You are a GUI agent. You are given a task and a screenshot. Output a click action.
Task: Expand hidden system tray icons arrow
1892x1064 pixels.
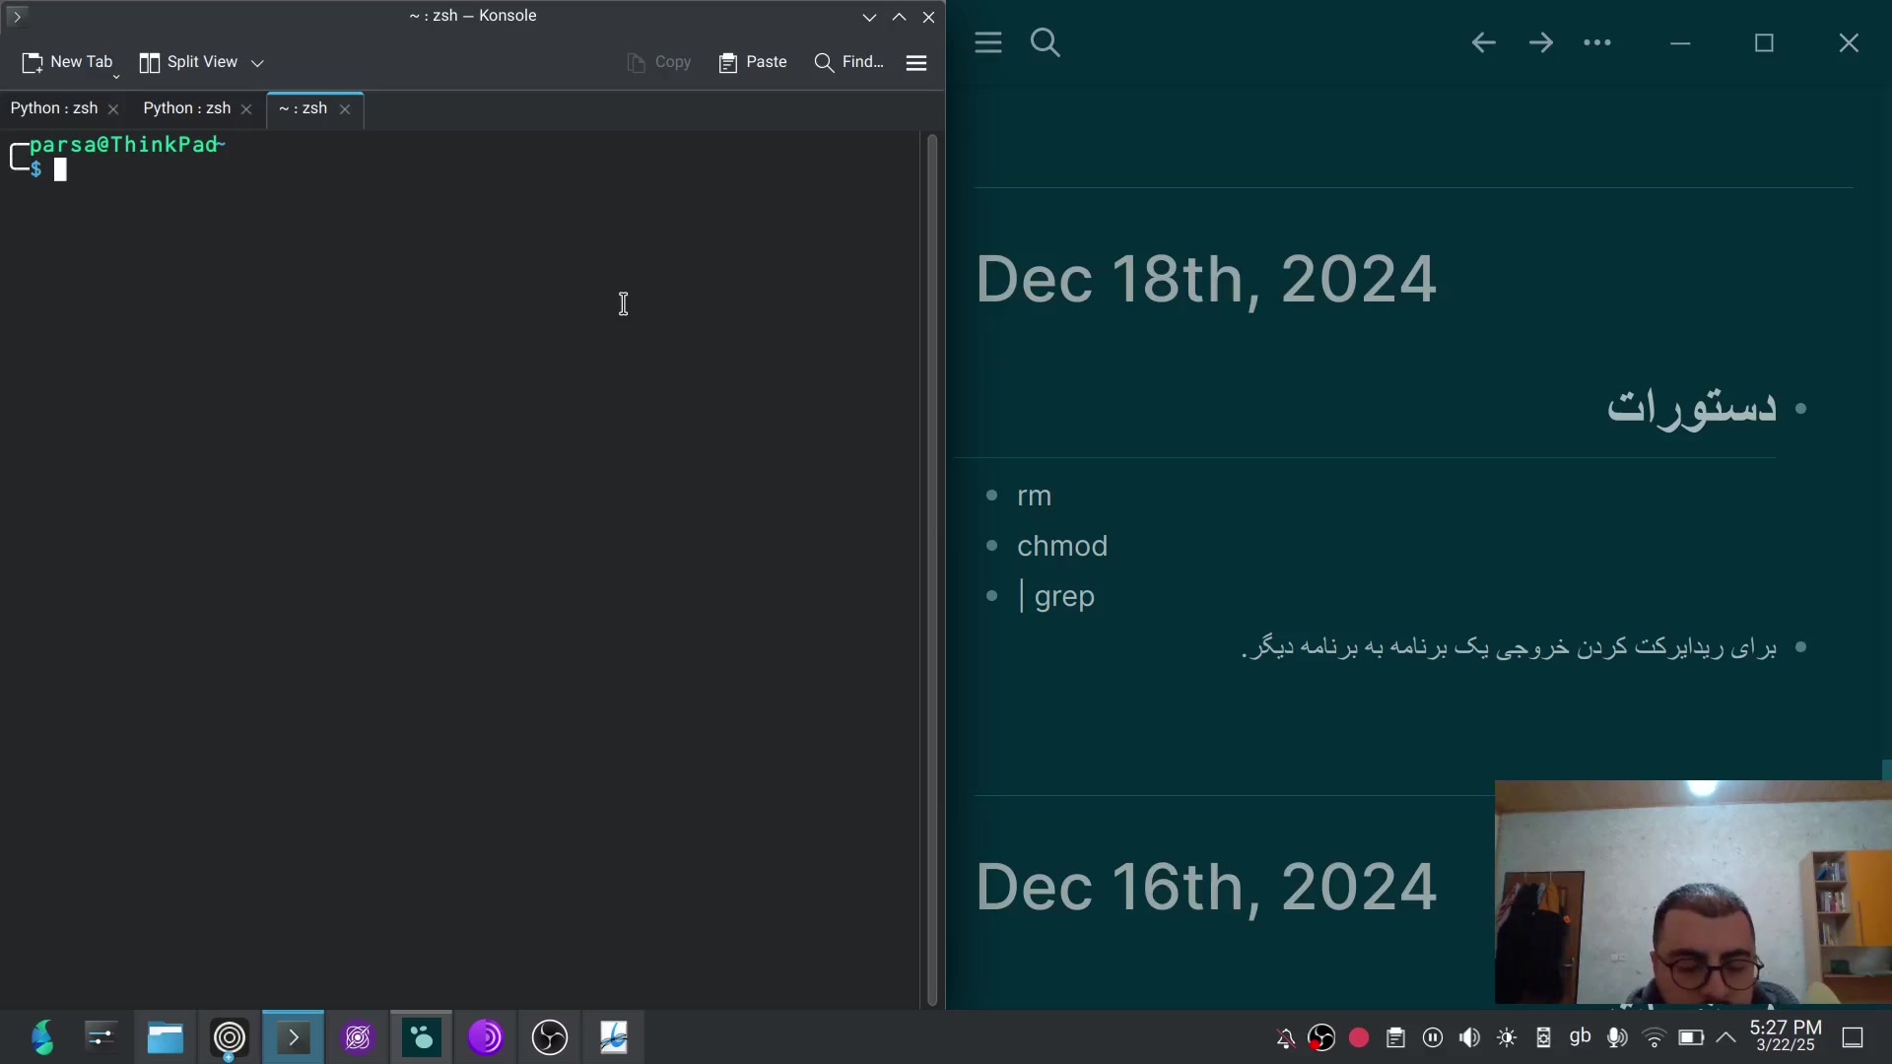(1726, 1037)
